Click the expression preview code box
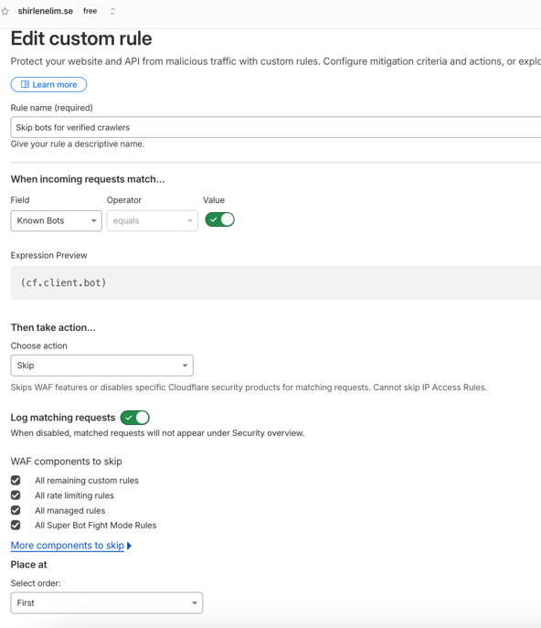Image resolution: width=541 pixels, height=628 pixels. click(x=276, y=282)
